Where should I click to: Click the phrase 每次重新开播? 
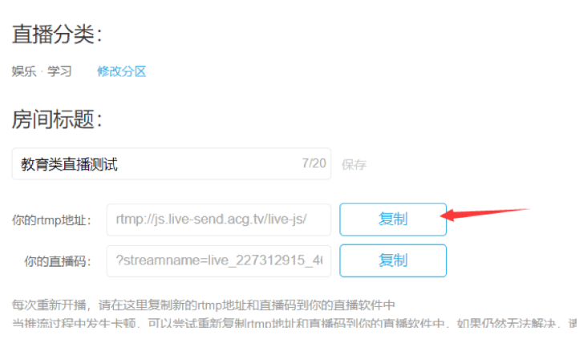[x=49, y=305]
